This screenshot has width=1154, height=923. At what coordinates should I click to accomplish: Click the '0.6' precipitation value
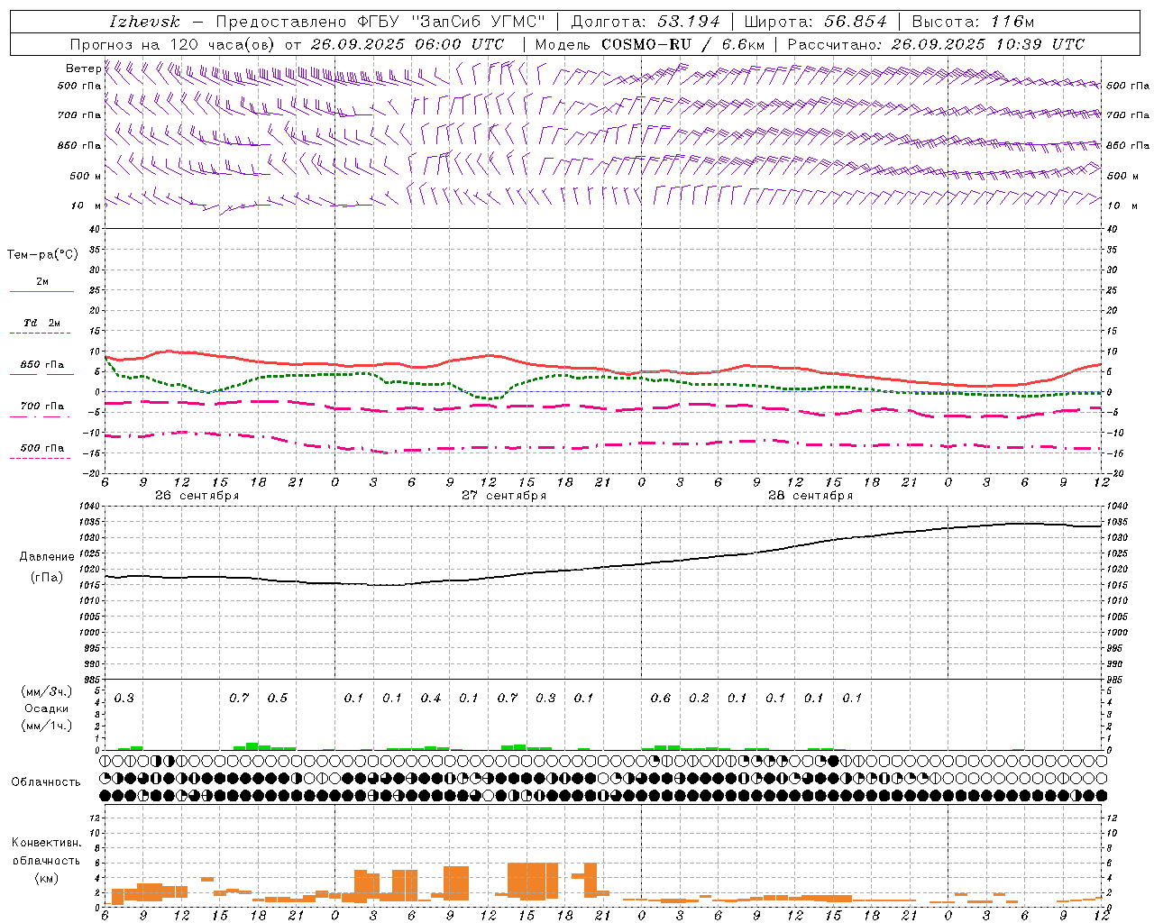(x=661, y=699)
